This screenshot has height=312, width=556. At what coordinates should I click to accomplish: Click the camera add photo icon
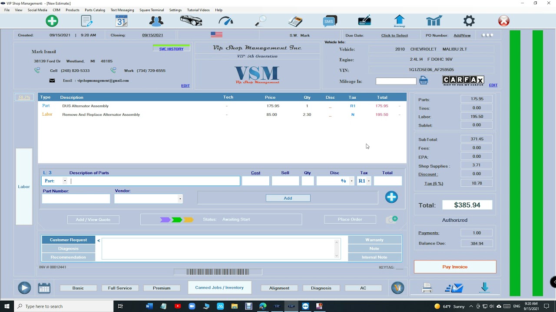(392, 219)
